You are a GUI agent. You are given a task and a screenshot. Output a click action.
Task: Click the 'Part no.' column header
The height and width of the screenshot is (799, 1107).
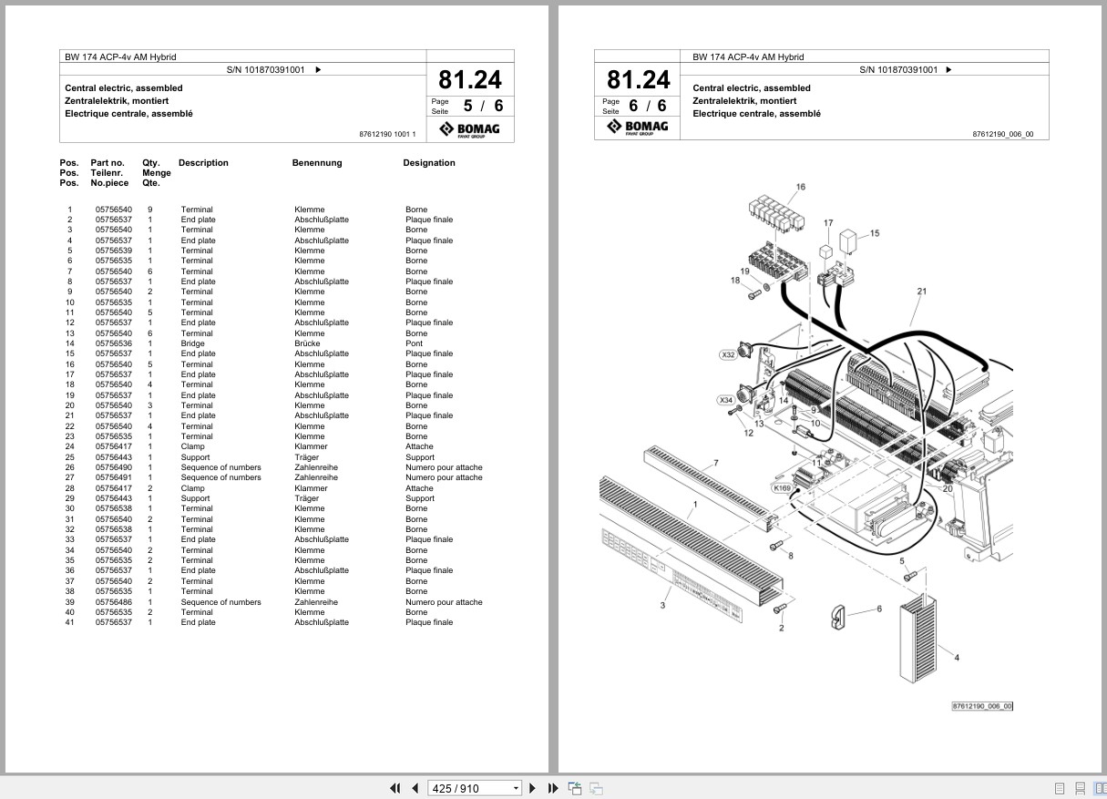(108, 163)
